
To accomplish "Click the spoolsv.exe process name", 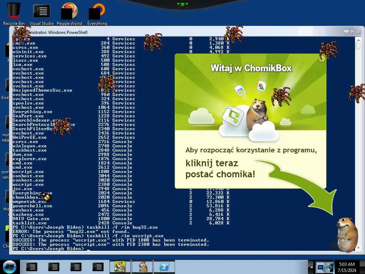I will (x=28, y=103).
